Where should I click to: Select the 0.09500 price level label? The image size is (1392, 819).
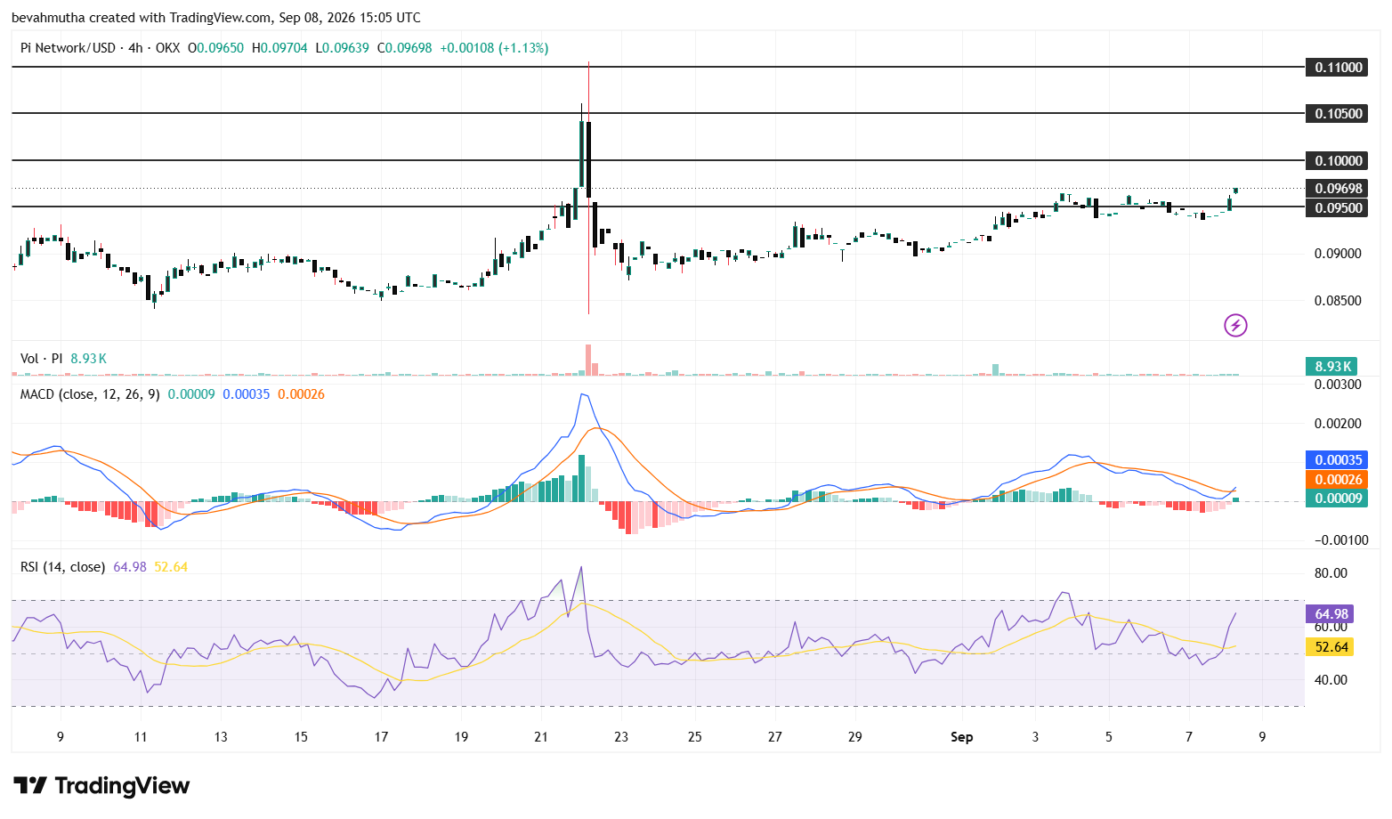(1339, 207)
